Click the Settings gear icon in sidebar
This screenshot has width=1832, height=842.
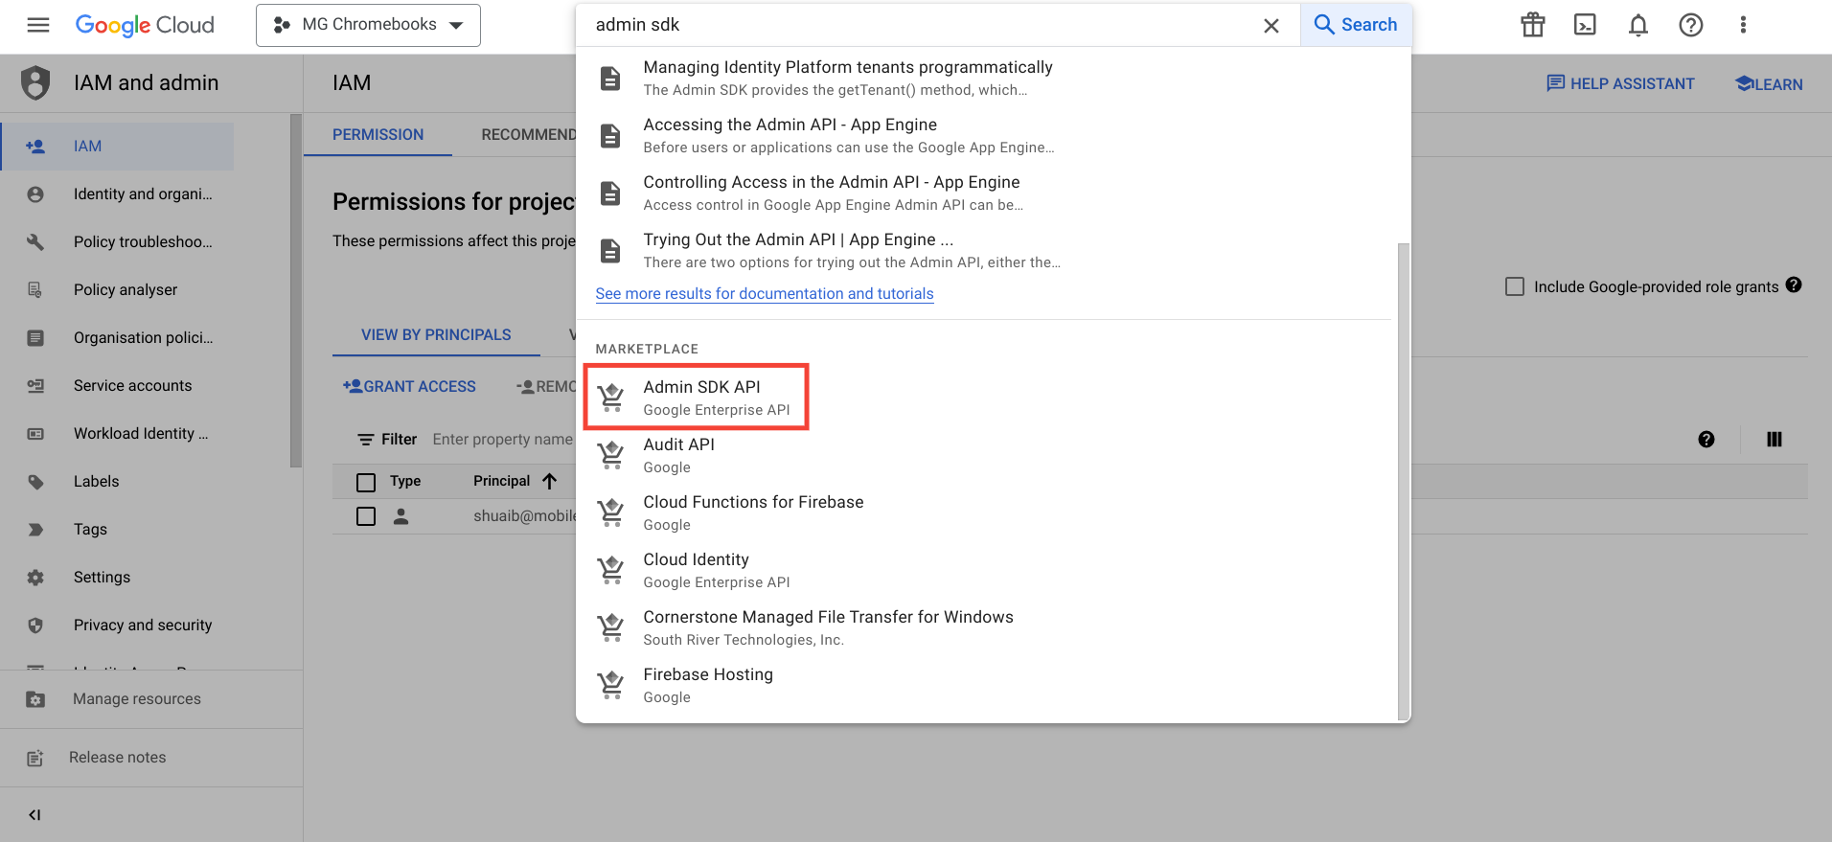click(x=35, y=578)
